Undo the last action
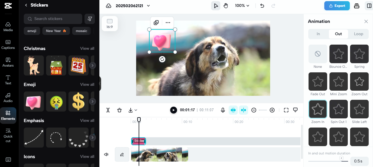 [262, 6]
